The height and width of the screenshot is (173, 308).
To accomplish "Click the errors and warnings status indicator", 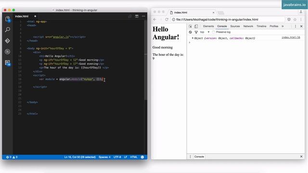I will (12, 157).
